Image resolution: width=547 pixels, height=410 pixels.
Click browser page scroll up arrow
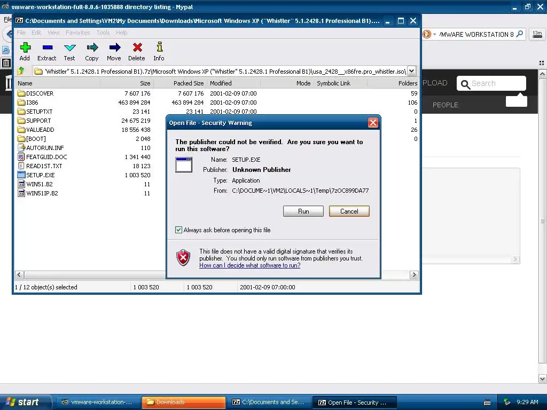pos(542,74)
